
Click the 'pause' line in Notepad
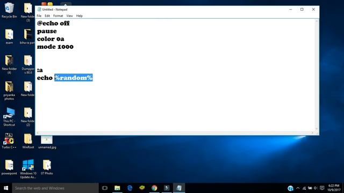[x=47, y=31]
